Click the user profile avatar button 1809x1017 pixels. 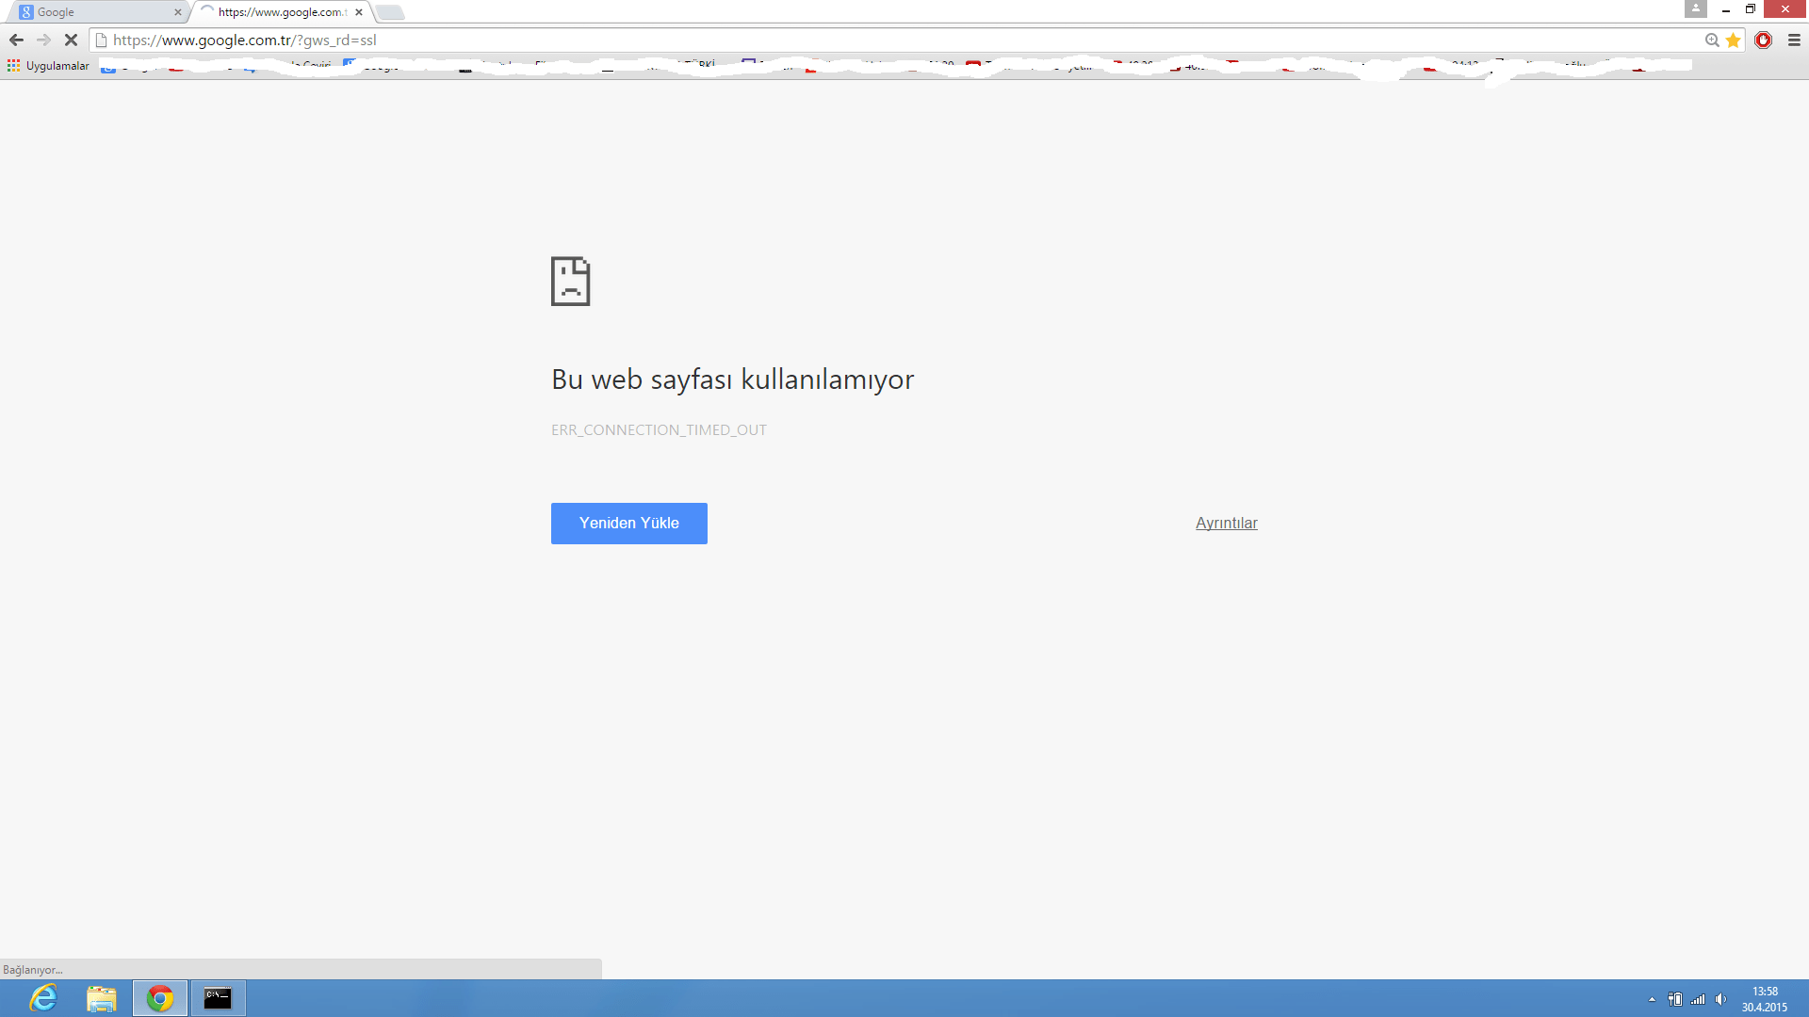pos(1695,8)
